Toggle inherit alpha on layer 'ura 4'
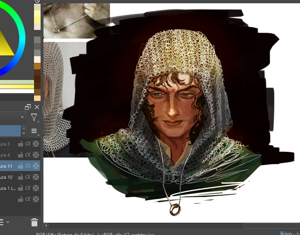The image size is (300, 235). (x=28, y=155)
